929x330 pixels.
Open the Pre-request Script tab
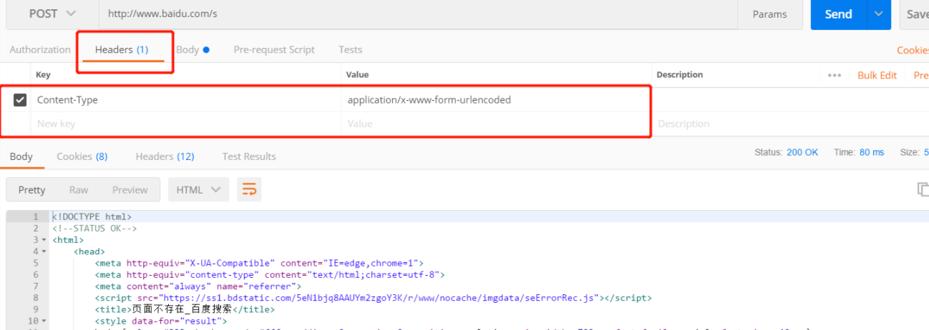[x=274, y=49]
